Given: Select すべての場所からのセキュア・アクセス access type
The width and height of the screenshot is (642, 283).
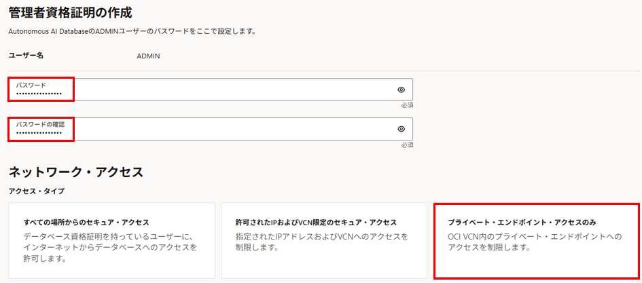Looking at the screenshot, I should click(111, 240).
